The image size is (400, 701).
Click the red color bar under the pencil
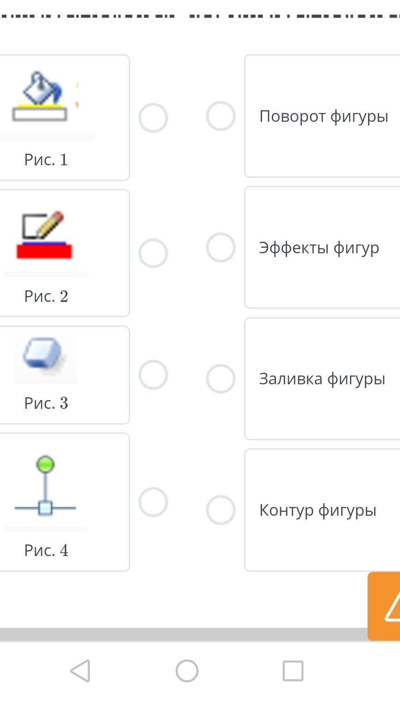pos(44,251)
